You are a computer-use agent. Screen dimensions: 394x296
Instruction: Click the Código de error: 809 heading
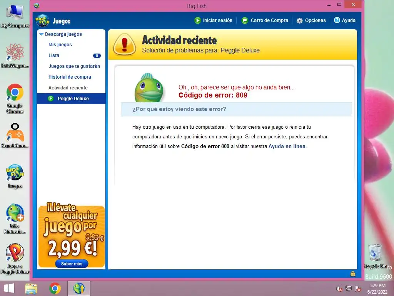(x=213, y=95)
